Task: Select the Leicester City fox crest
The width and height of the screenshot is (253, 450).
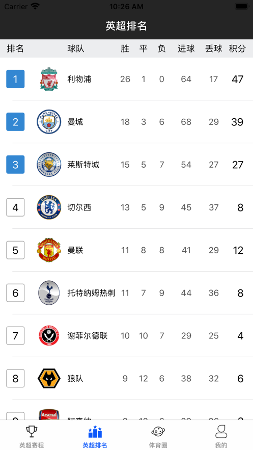Action: click(49, 165)
